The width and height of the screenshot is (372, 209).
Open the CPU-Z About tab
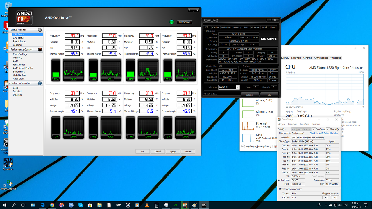coord(273,28)
